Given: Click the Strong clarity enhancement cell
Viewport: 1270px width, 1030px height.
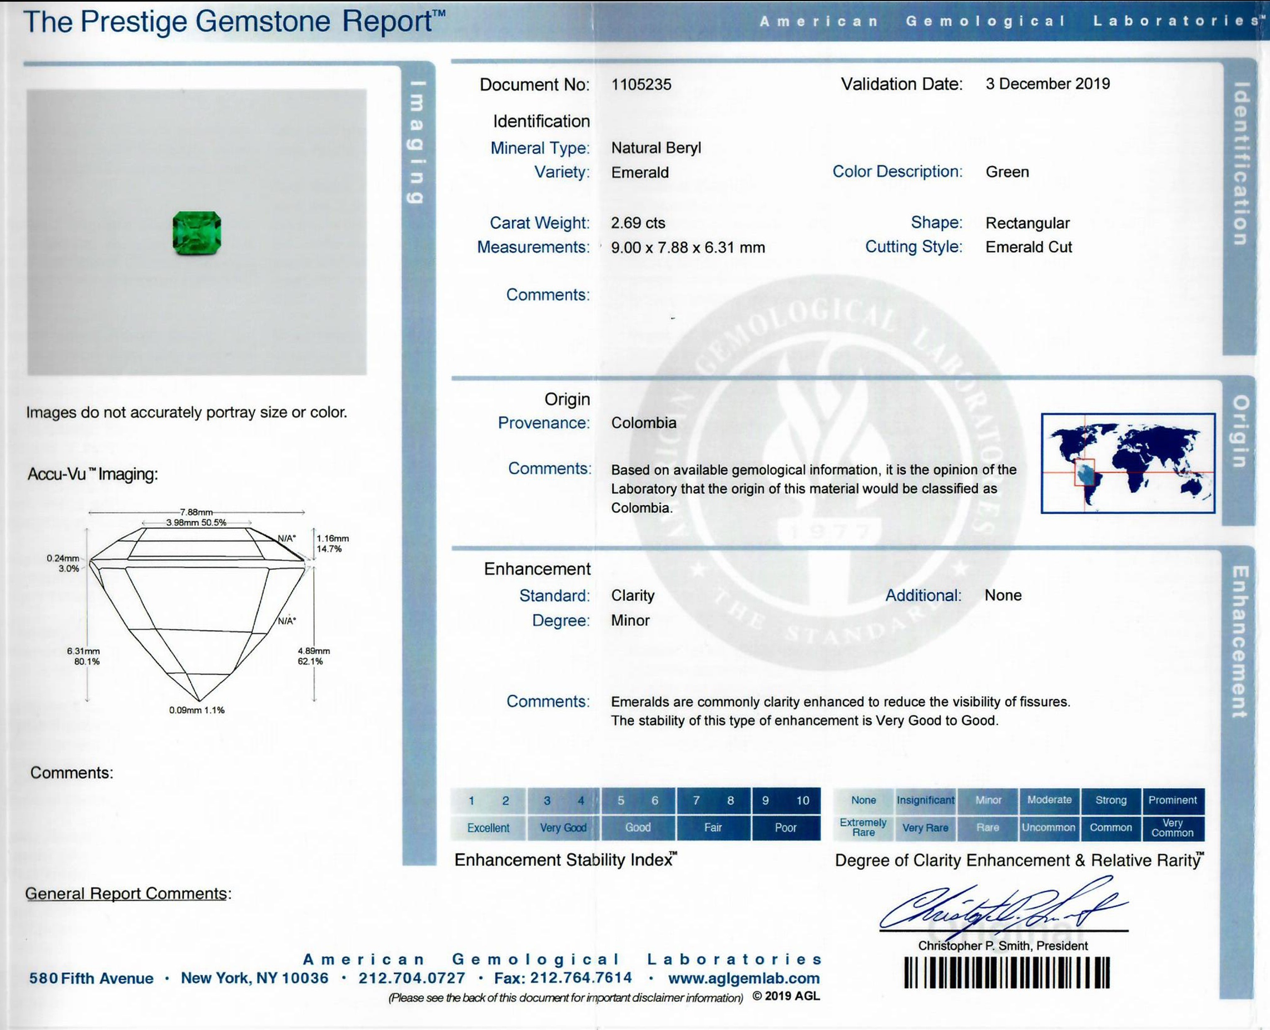Looking at the screenshot, I should click(x=1111, y=800).
